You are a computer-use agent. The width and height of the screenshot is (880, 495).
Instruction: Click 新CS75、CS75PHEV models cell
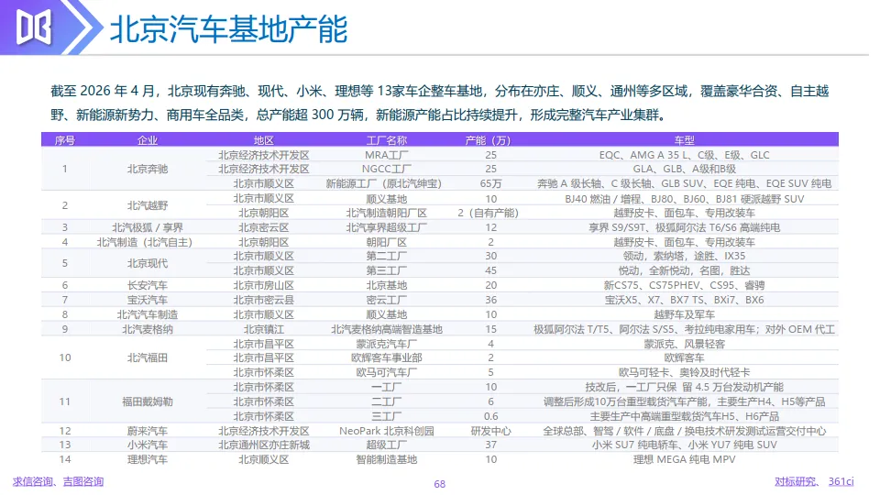pyautogui.click(x=684, y=285)
